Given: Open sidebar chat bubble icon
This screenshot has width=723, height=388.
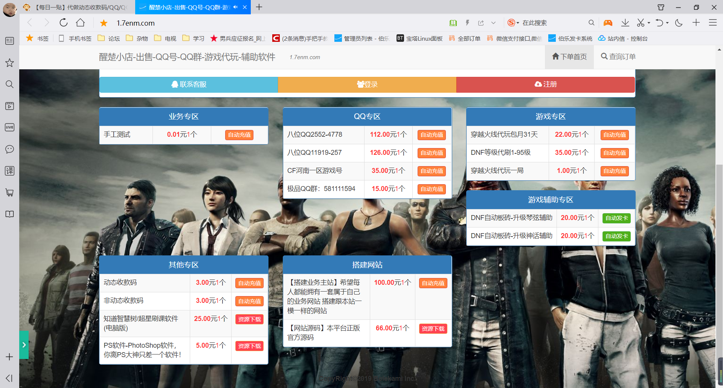Looking at the screenshot, I should tap(9, 149).
